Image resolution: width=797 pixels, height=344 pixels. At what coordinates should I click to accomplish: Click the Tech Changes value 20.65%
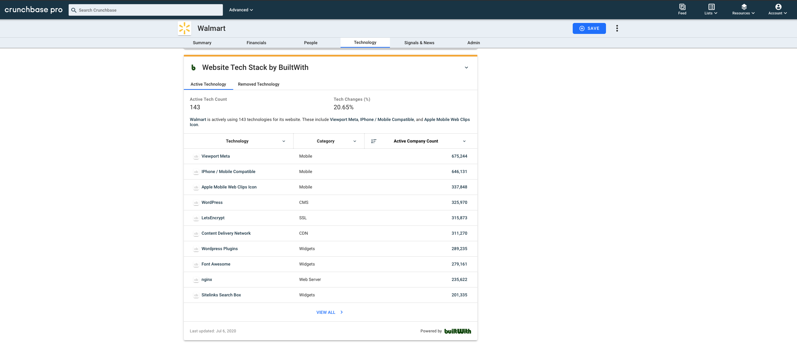(x=344, y=107)
